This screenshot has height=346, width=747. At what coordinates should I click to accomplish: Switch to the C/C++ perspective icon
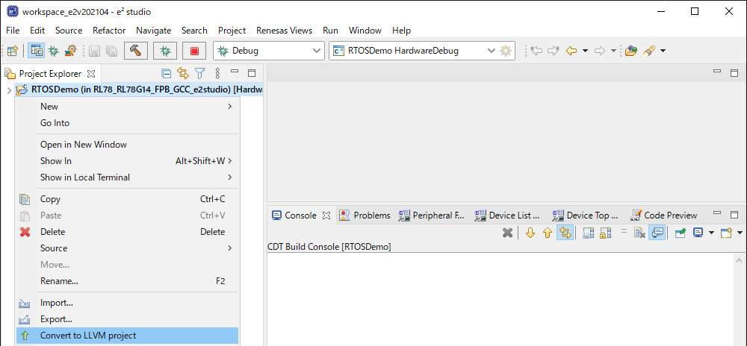36,51
